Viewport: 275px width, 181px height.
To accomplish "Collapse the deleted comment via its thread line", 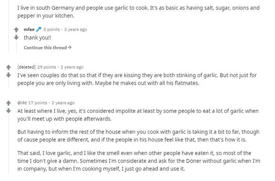I will click(9, 83).
